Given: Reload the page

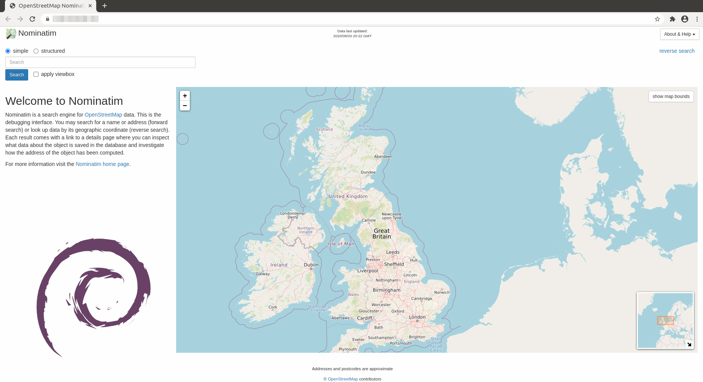Looking at the screenshot, I should tap(32, 19).
